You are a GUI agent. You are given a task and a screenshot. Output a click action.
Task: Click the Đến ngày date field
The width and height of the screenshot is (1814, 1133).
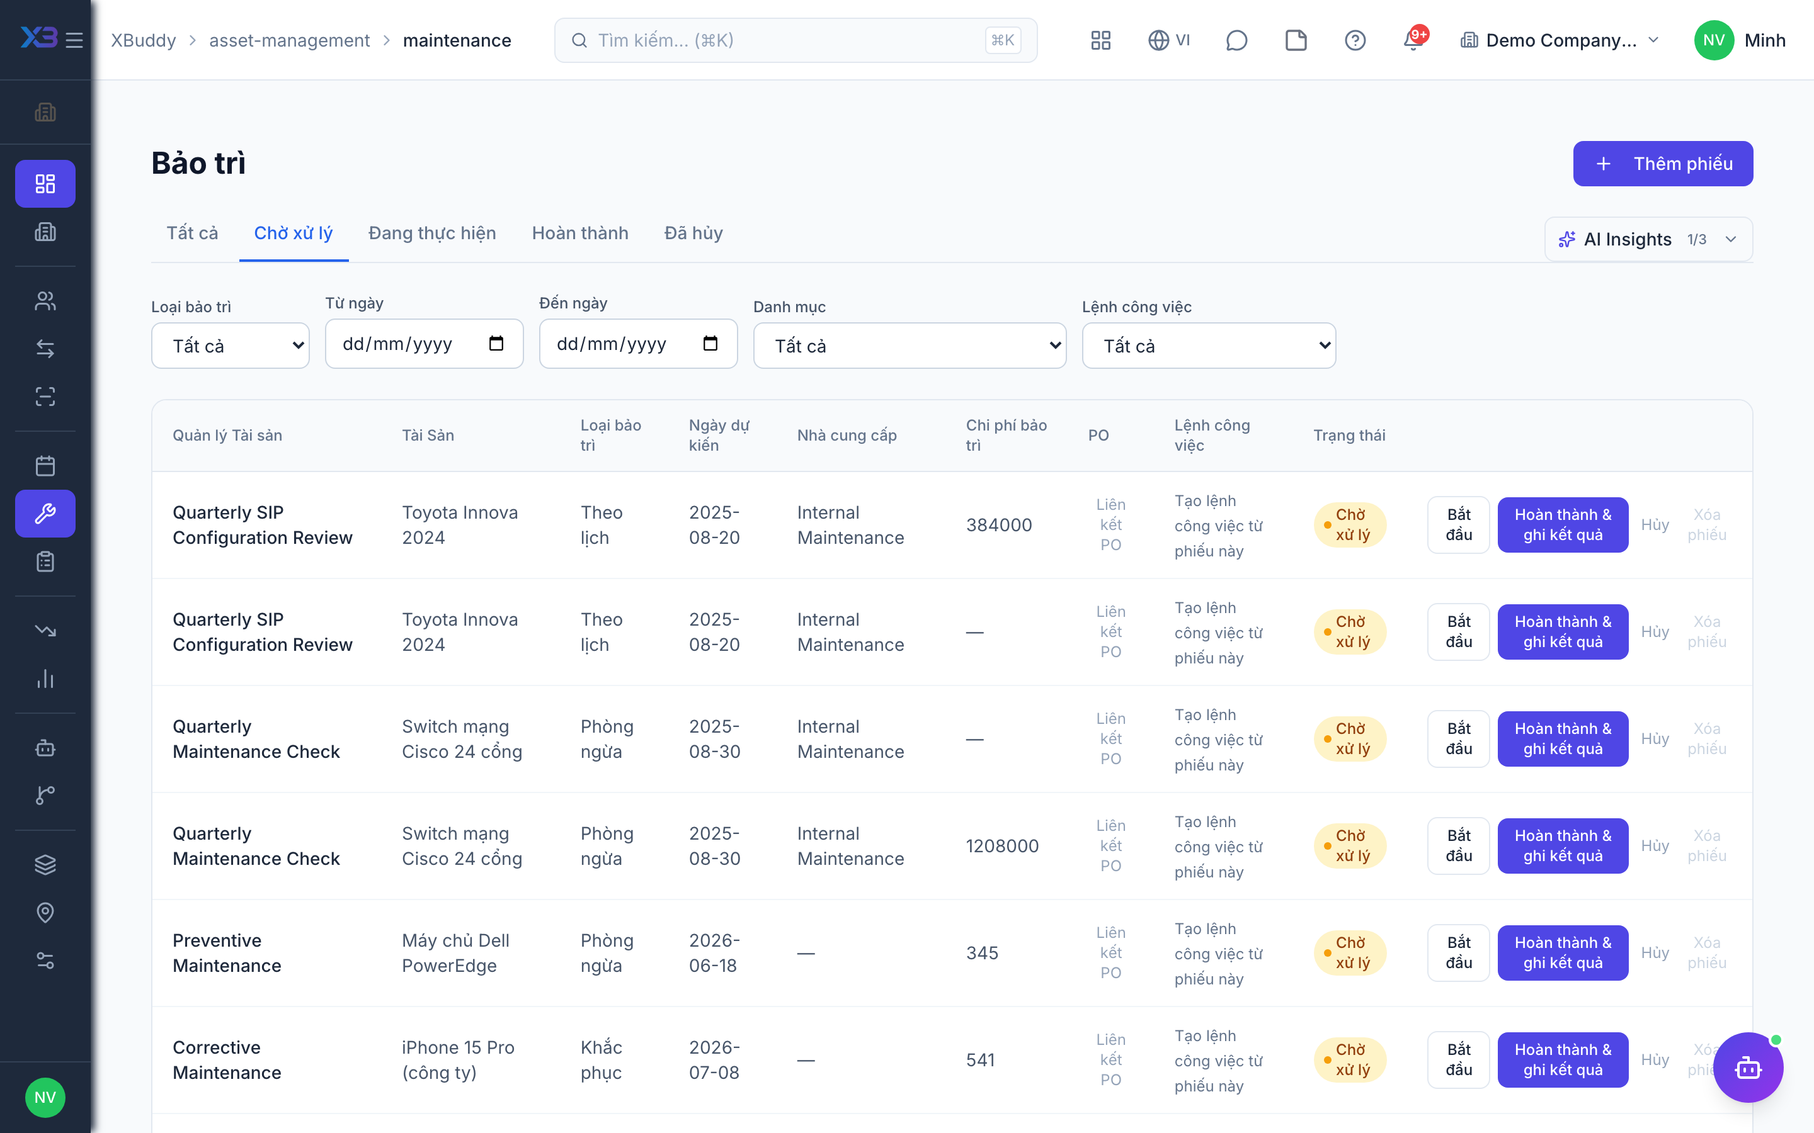(x=638, y=343)
